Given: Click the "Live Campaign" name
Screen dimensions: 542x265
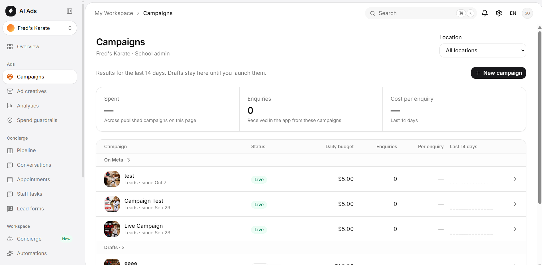Looking at the screenshot, I should pyautogui.click(x=144, y=226).
